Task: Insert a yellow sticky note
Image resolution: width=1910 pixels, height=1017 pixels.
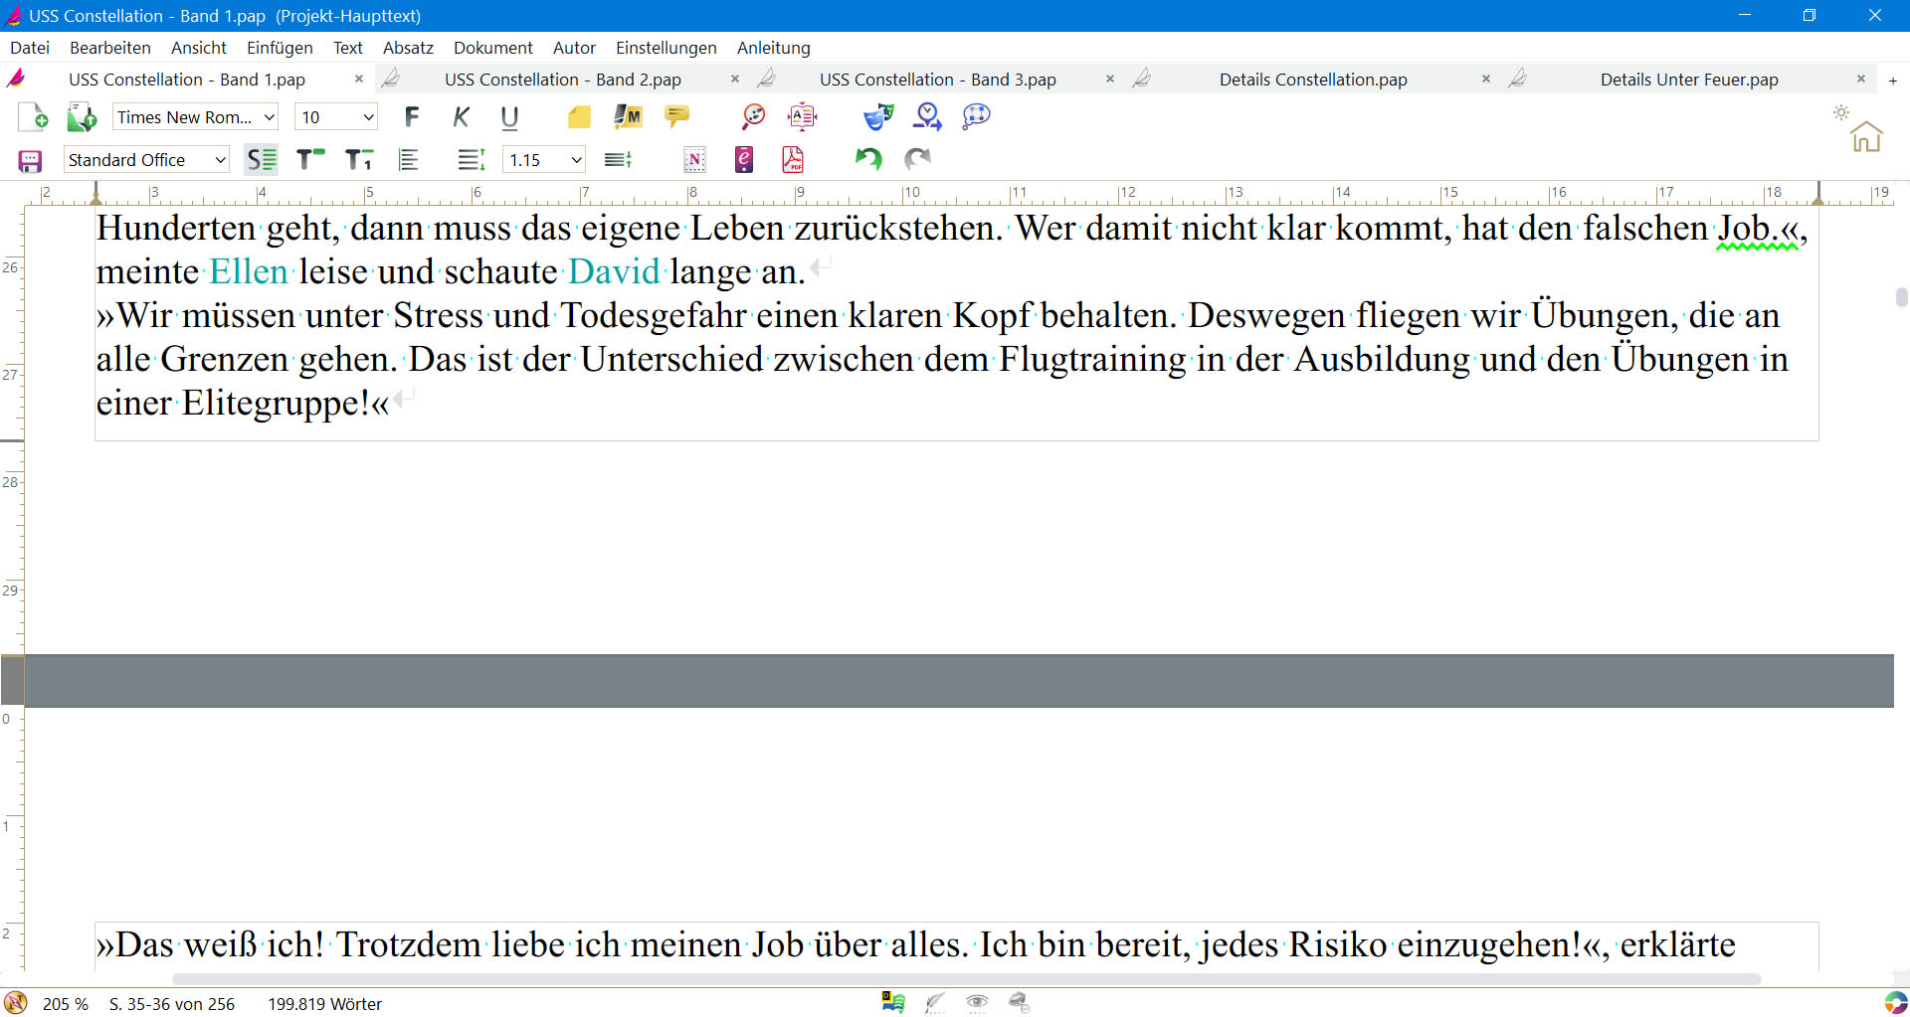Action: tap(579, 117)
